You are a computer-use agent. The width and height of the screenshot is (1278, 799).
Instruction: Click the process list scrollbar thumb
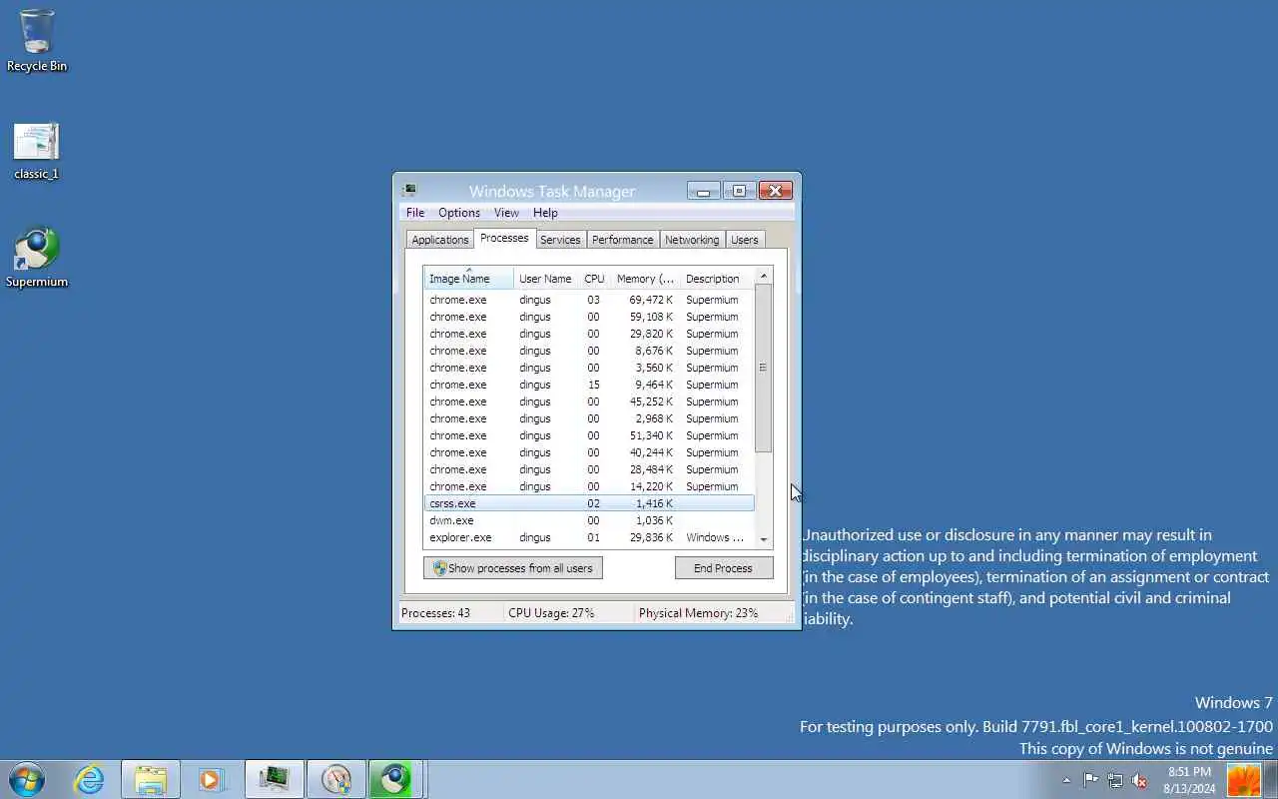coord(764,369)
